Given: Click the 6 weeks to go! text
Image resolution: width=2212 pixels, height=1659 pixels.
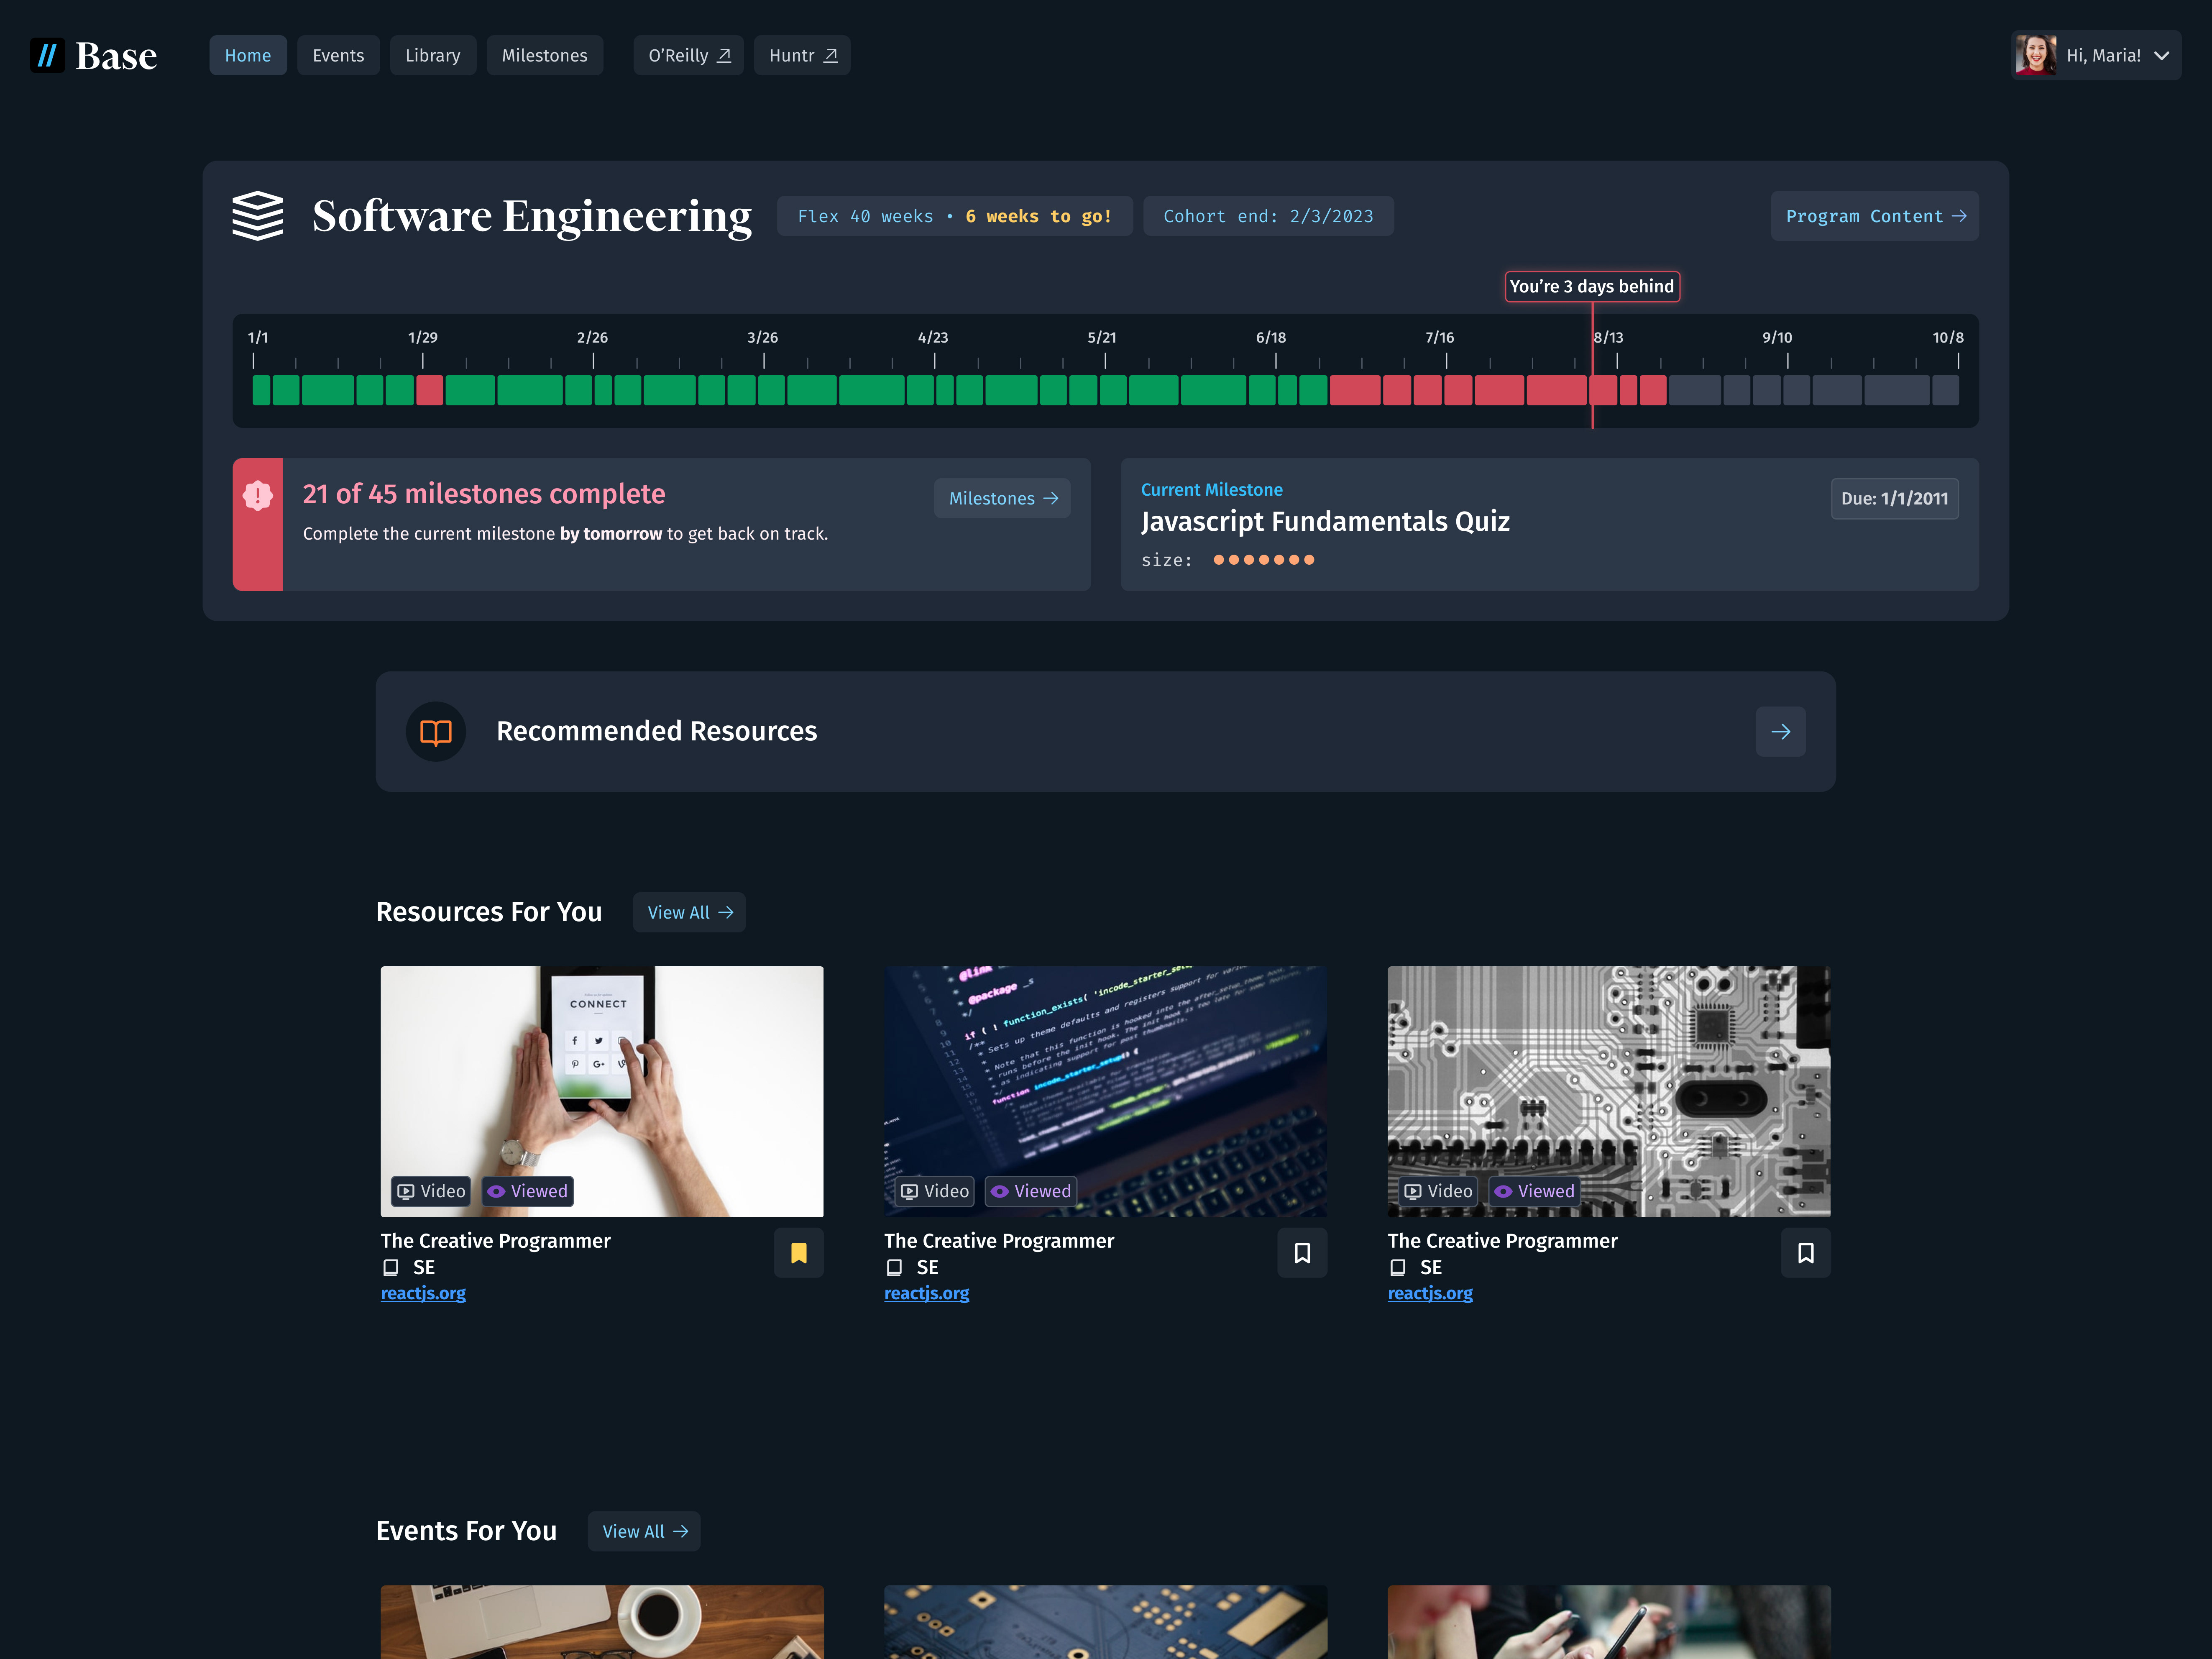Looking at the screenshot, I should coord(1038,216).
